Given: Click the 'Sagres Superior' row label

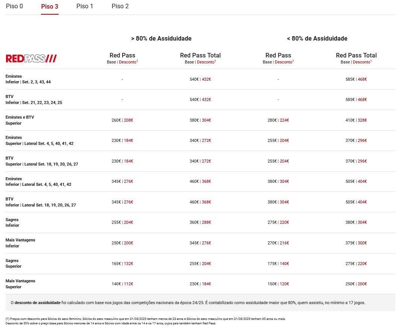Looking at the screenshot, I should [14, 264].
